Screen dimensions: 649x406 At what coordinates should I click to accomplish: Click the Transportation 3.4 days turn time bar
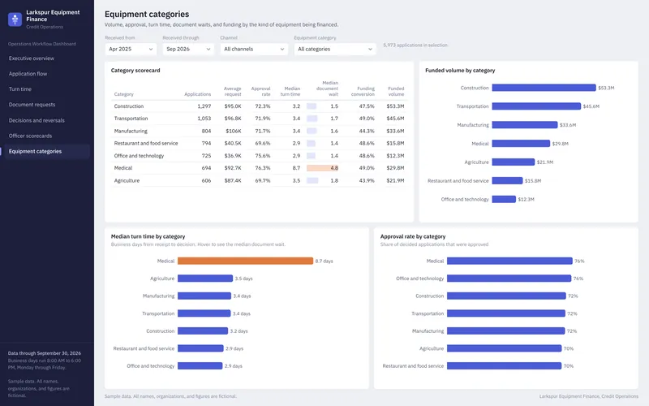point(204,313)
